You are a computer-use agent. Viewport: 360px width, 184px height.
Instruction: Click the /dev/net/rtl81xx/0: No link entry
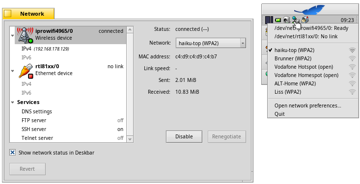(313, 36)
